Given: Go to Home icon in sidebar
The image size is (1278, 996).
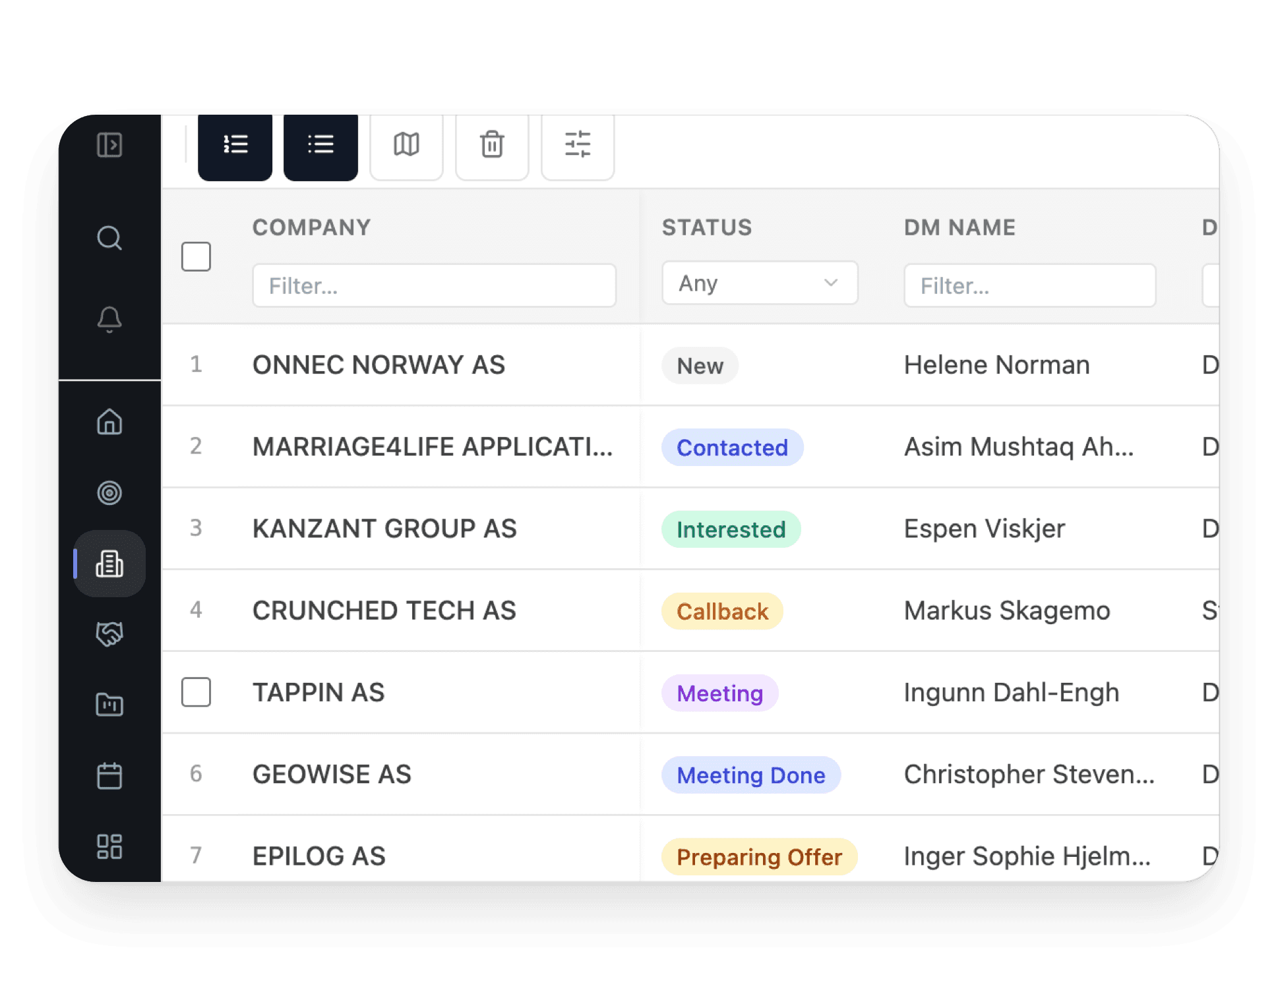Looking at the screenshot, I should [109, 422].
